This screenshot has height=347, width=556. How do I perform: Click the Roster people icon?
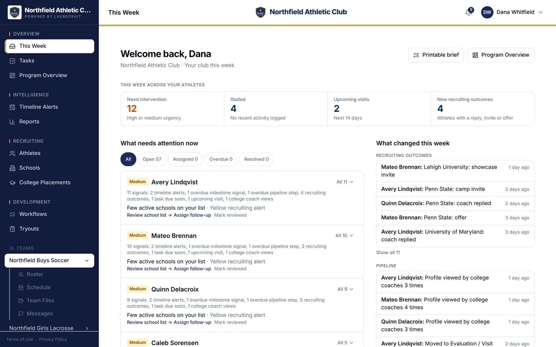pos(21,275)
